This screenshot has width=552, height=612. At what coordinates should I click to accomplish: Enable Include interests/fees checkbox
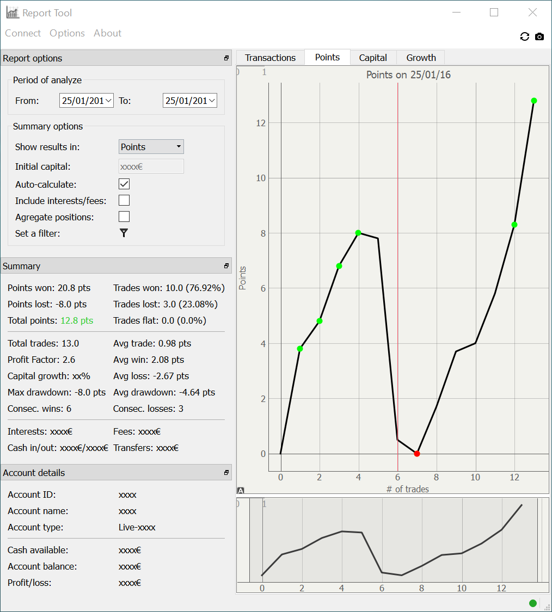[x=124, y=200]
